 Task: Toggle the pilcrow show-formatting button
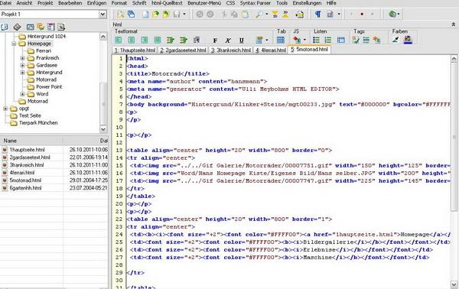pos(318,14)
